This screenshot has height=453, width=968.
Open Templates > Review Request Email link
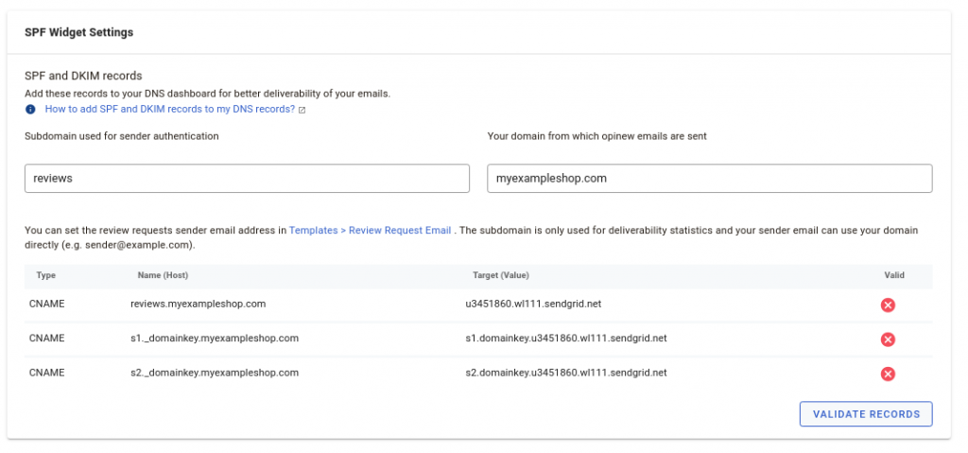click(370, 230)
